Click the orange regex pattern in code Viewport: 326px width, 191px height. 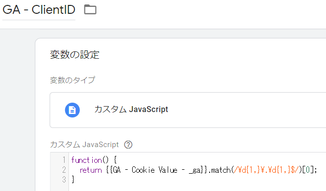coord(266,170)
